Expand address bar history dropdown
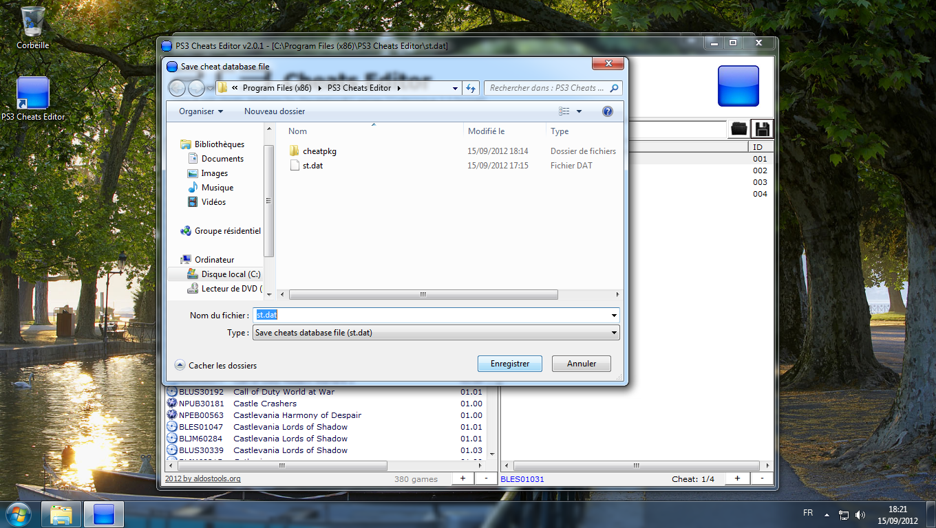This screenshot has height=528, width=936. pyautogui.click(x=455, y=88)
